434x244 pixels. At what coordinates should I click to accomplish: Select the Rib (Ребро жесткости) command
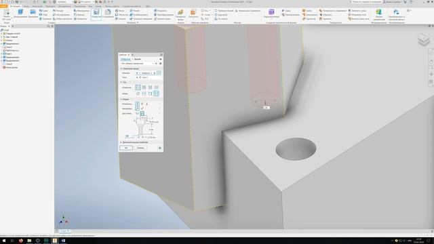[62, 19]
